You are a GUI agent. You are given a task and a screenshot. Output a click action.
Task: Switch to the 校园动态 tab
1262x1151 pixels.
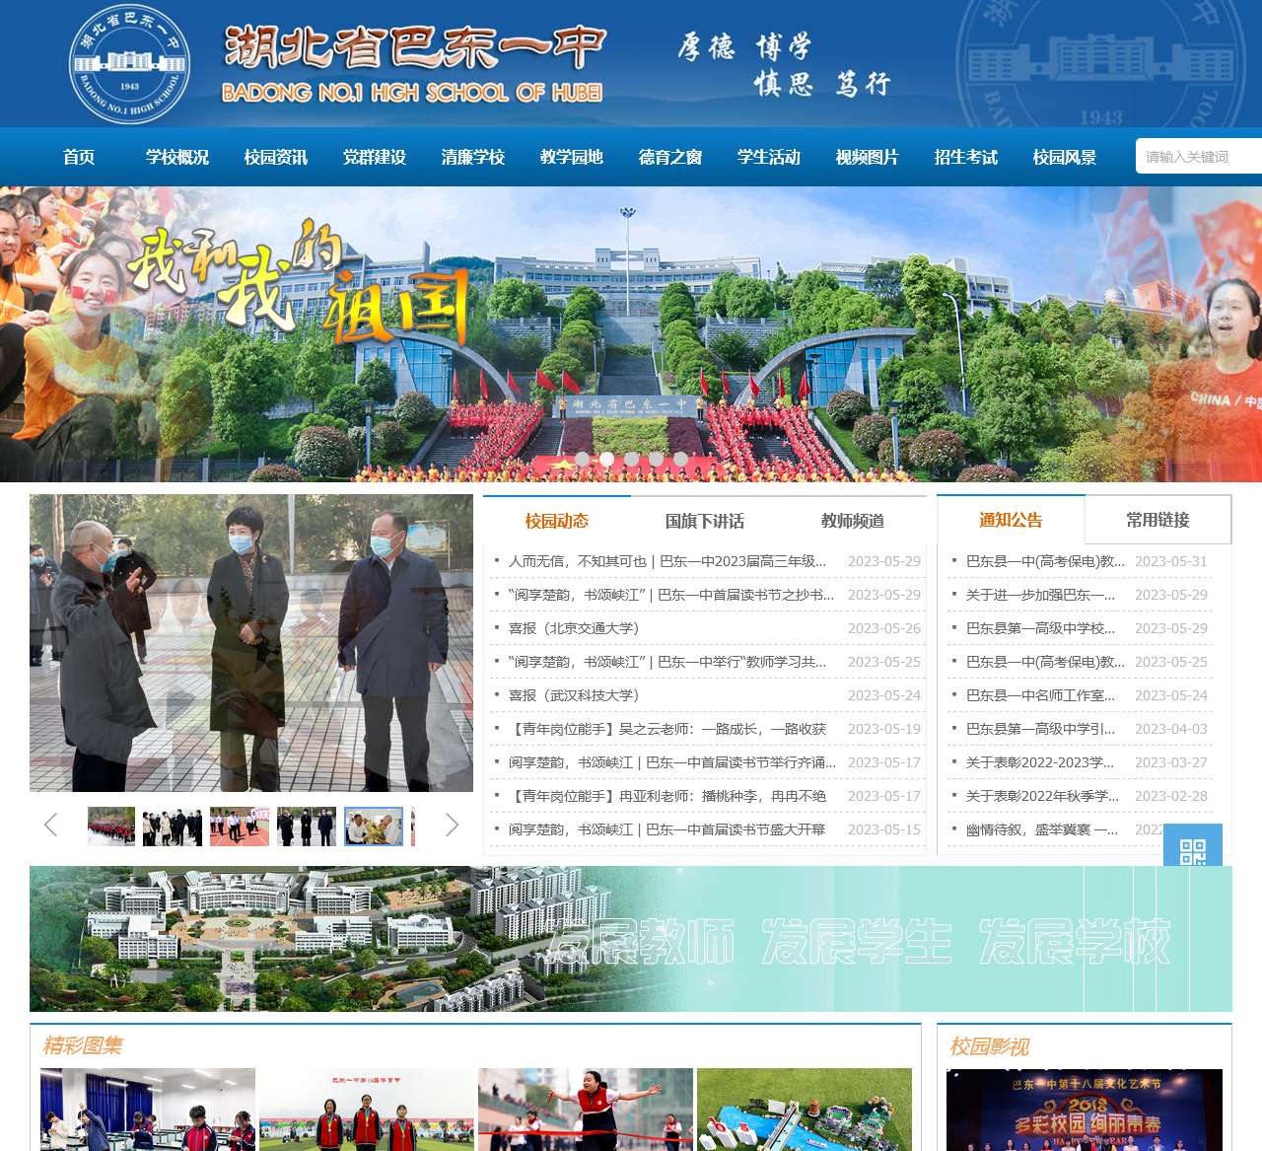(x=557, y=521)
